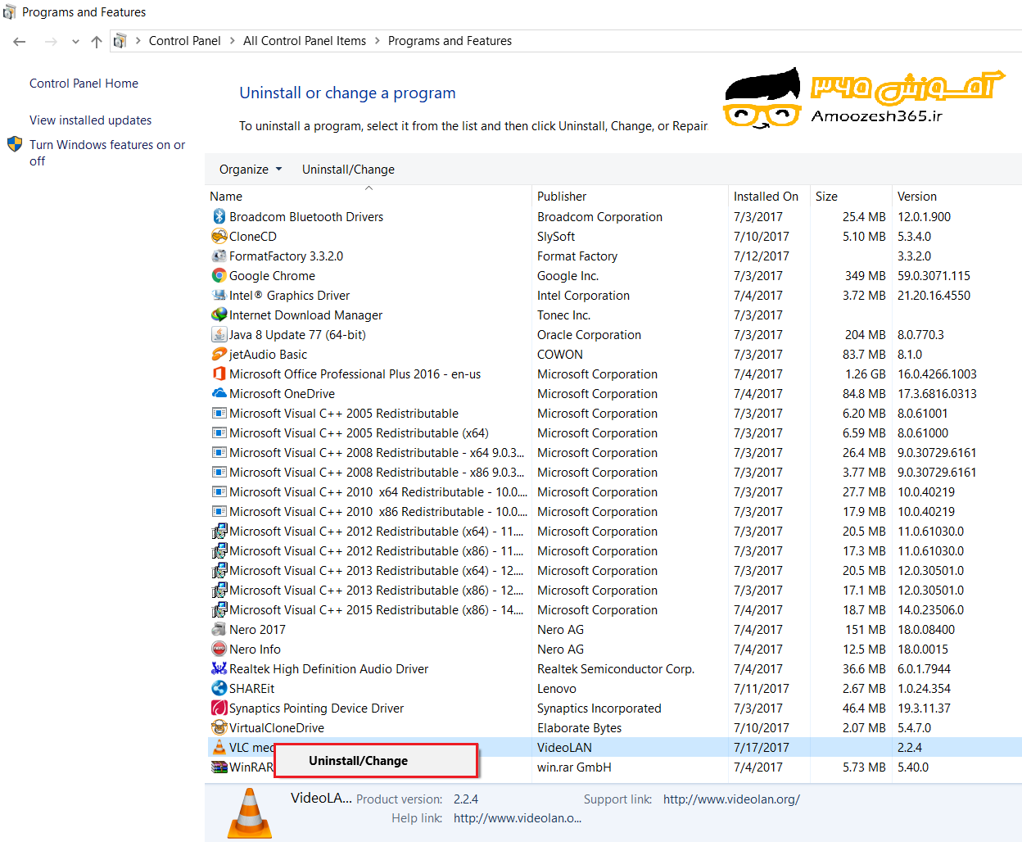
Task: Click the Visual C++ 2015 Redistributable (x86) icon
Action: pyautogui.click(x=219, y=609)
